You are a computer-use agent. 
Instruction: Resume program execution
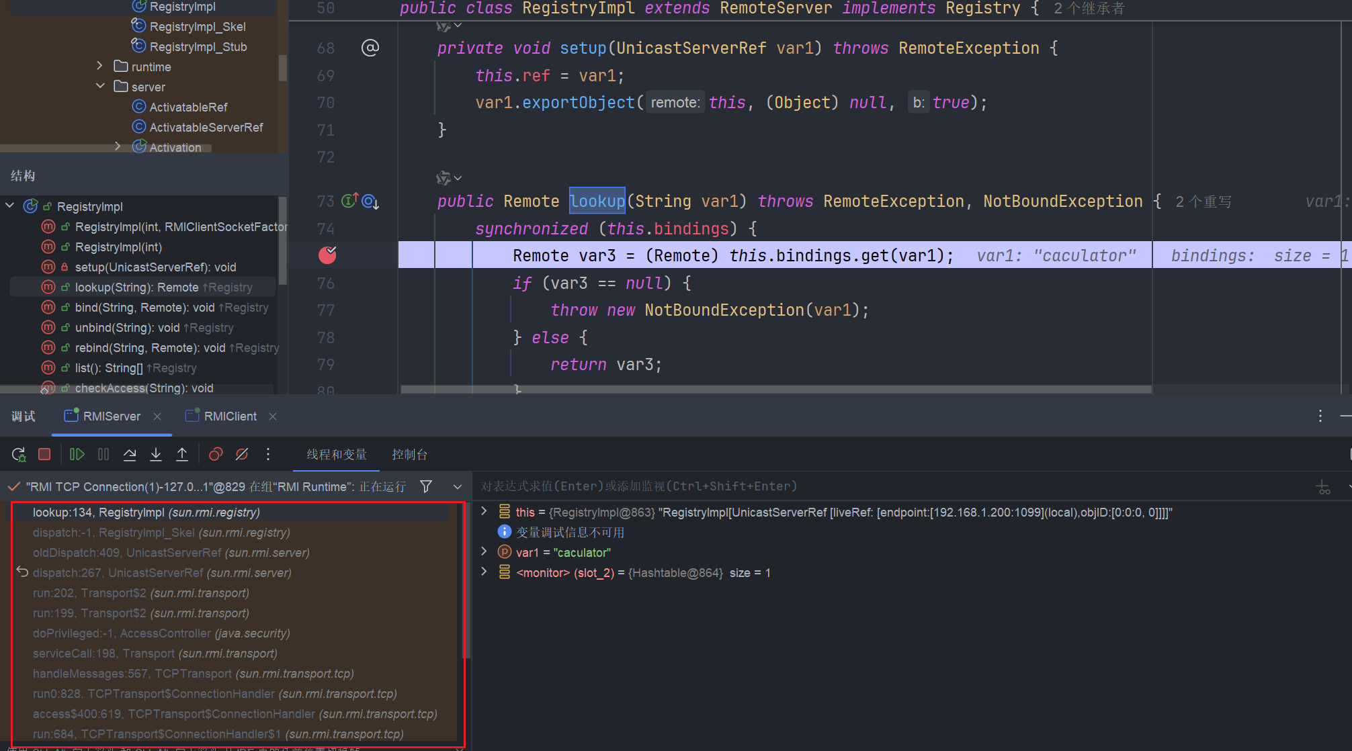pos(77,455)
